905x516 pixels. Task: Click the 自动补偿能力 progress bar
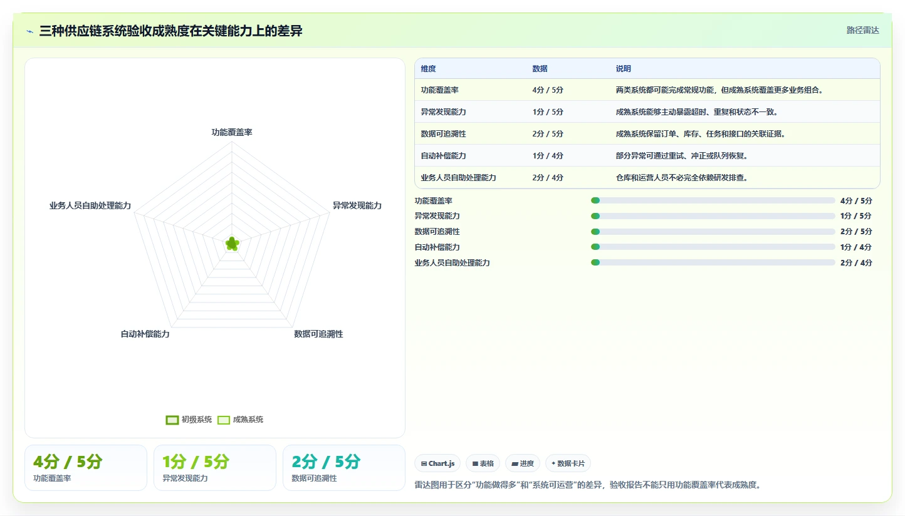tap(713, 247)
